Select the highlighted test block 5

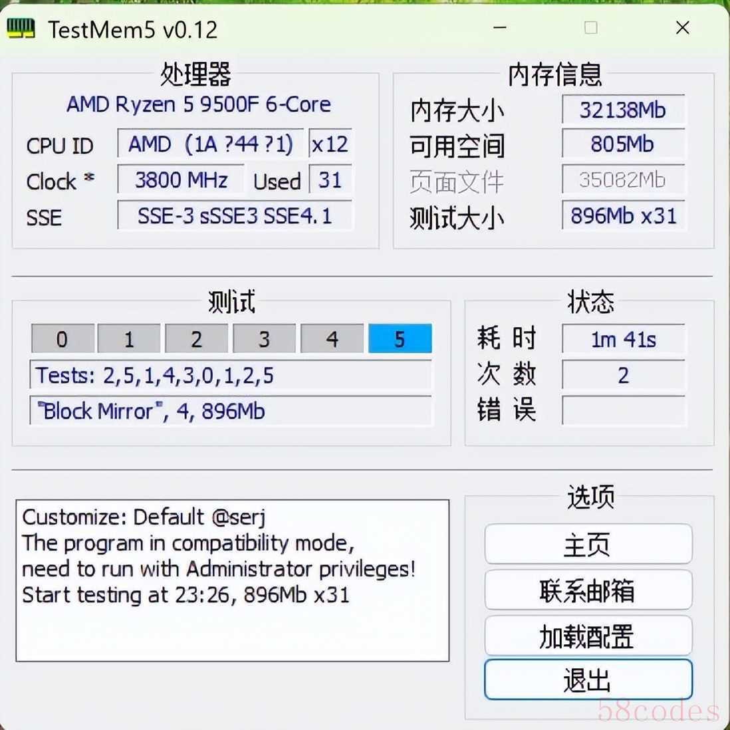point(400,338)
